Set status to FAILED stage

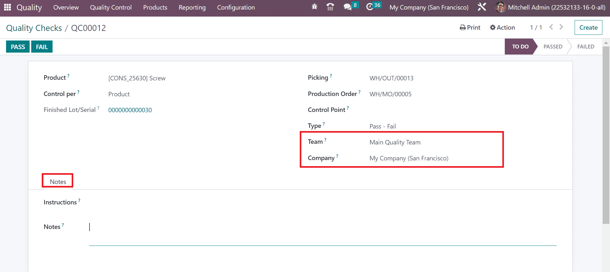coord(585,47)
